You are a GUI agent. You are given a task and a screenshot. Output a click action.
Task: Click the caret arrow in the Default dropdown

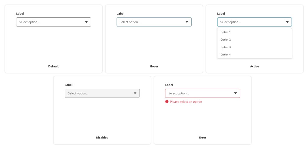[x=86, y=22]
